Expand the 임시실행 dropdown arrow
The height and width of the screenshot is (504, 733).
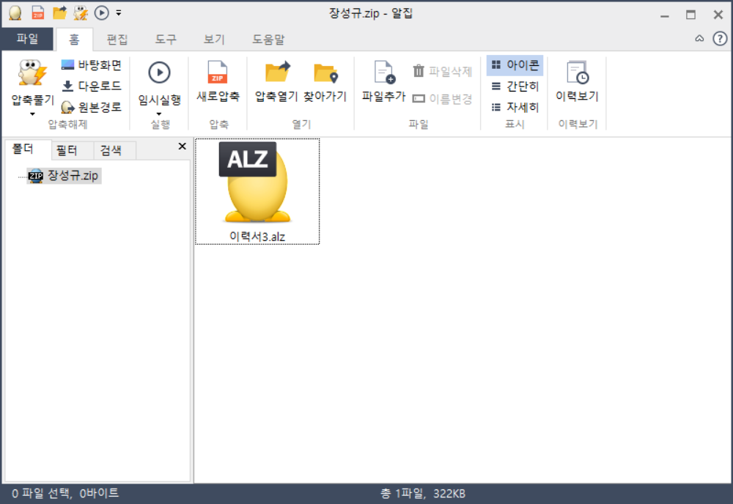[x=159, y=114]
